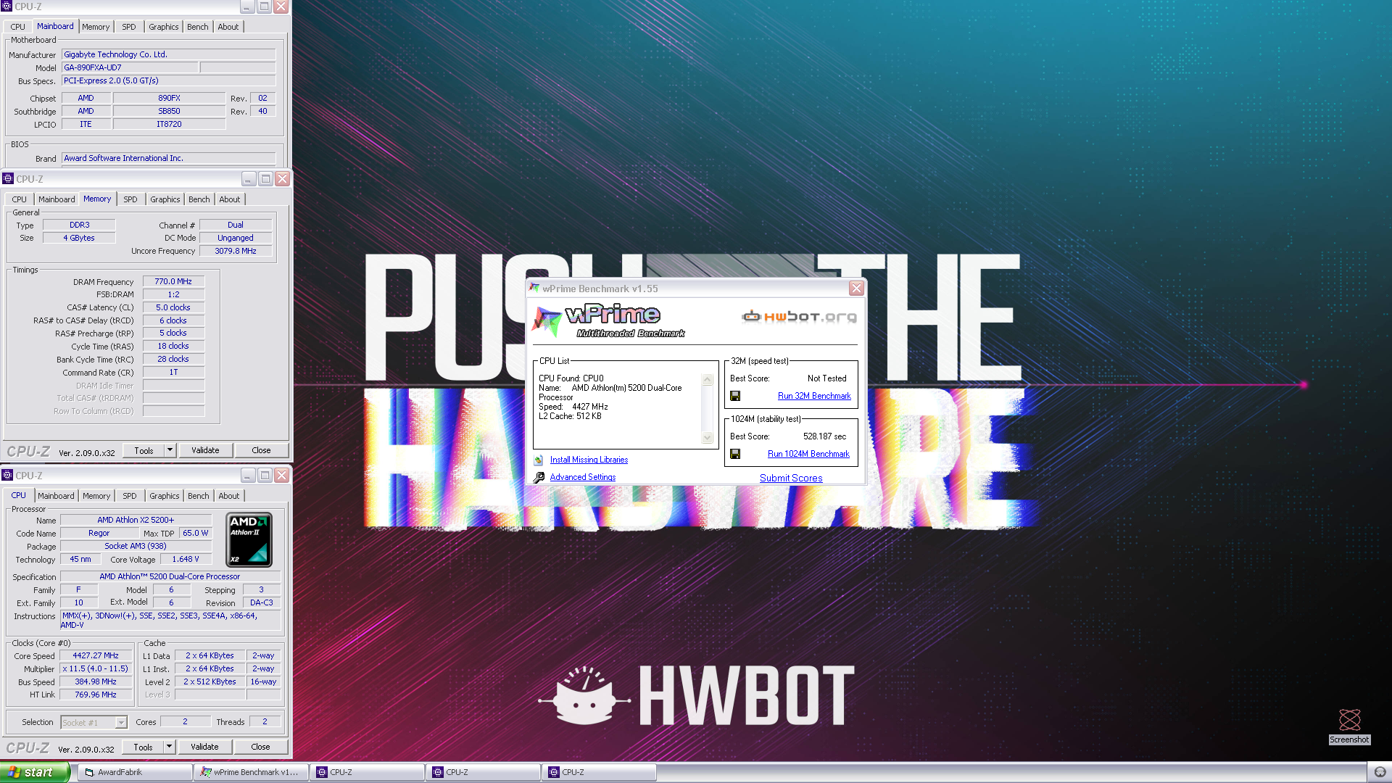
Task: Open Tools dropdown arrow in CPU window
Action: coord(169,747)
